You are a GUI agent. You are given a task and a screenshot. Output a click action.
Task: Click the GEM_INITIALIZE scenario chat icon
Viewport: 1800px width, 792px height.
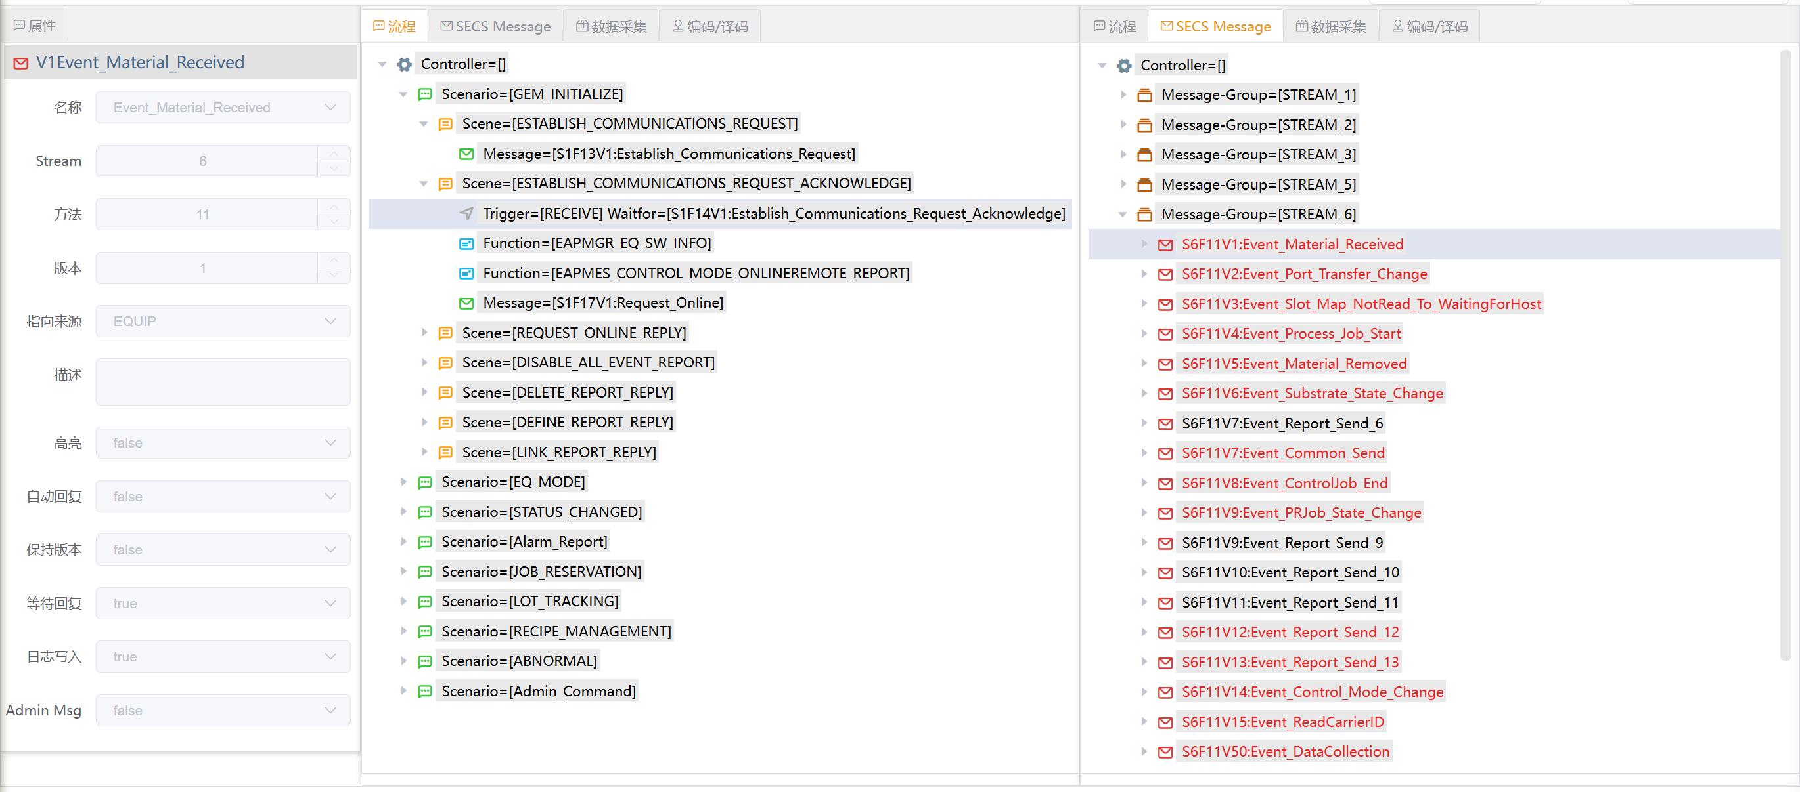(425, 94)
